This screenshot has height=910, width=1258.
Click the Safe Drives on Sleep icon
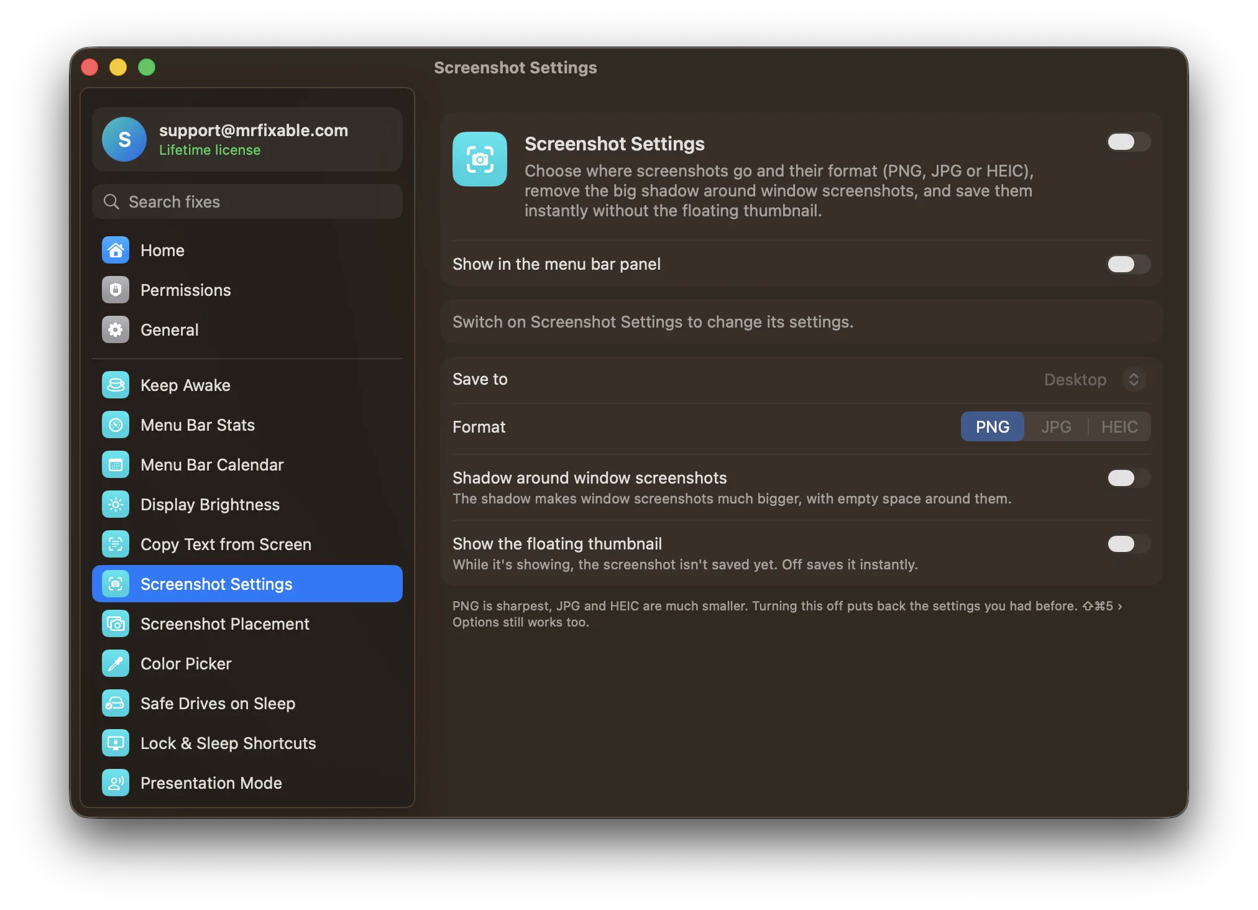click(116, 703)
